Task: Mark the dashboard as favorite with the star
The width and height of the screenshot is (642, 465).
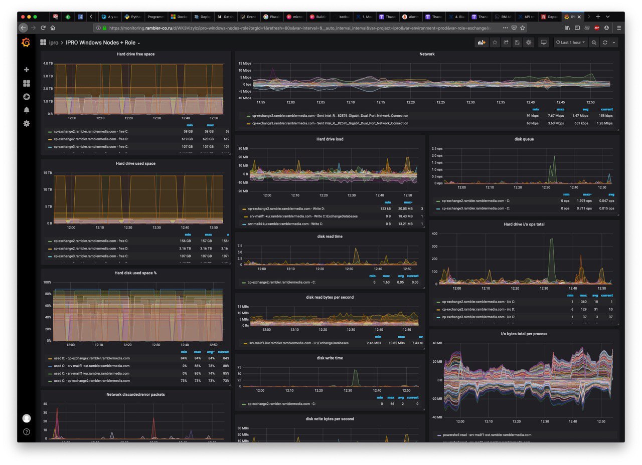Action: click(x=495, y=43)
